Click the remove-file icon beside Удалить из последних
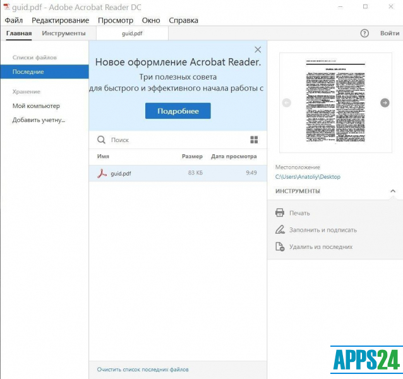The width and height of the screenshot is (403, 379). tap(280, 246)
